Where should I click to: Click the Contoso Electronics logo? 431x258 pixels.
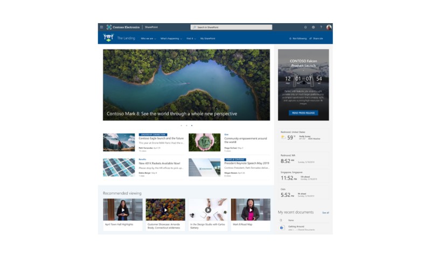[x=123, y=27]
